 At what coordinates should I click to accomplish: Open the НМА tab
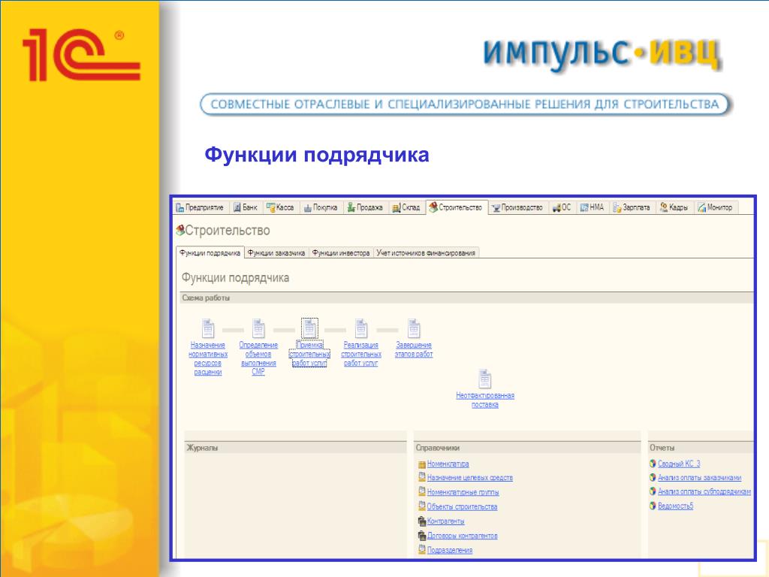coord(593,207)
